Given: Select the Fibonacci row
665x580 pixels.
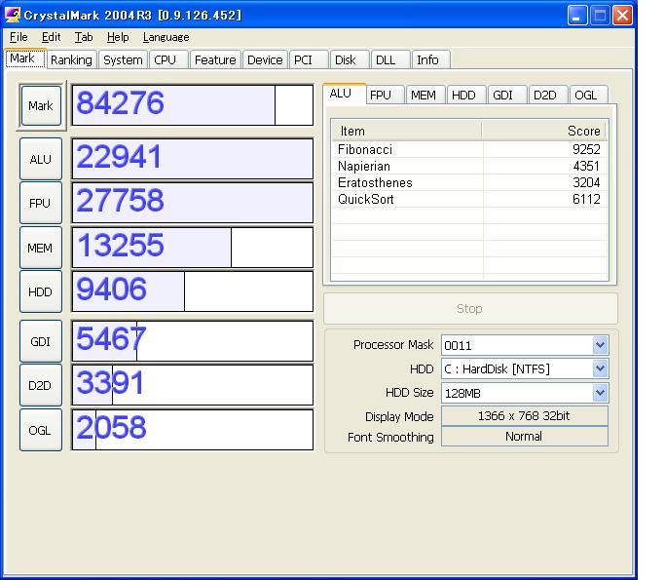Looking at the screenshot, I should click(x=469, y=149).
